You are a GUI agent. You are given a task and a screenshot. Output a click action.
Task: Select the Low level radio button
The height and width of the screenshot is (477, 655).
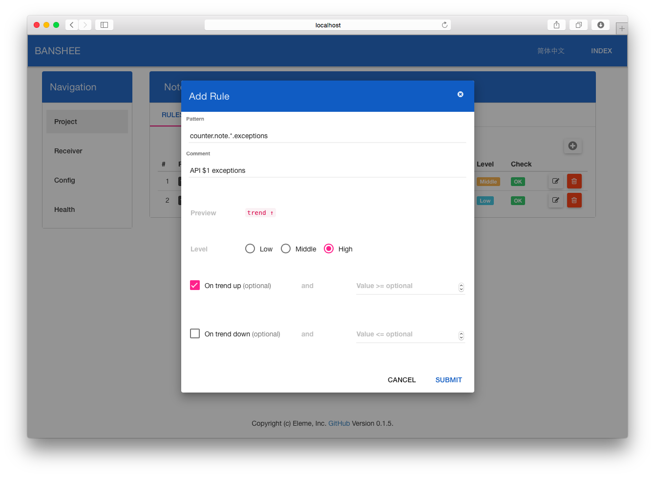click(250, 249)
